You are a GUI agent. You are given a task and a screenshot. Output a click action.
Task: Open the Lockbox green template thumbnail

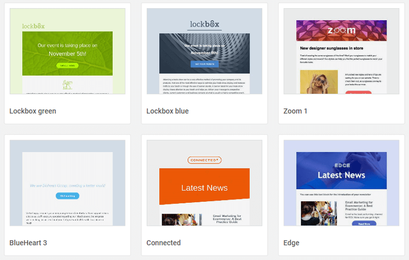pos(68,51)
